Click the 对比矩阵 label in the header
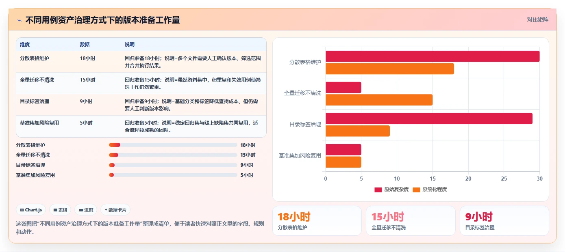This screenshot has height=252, width=565. pyautogui.click(x=537, y=19)
